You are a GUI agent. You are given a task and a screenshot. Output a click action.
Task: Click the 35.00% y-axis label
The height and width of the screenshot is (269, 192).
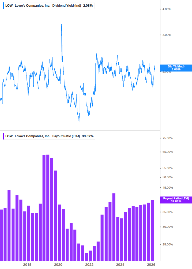click(x=168, y=212)
